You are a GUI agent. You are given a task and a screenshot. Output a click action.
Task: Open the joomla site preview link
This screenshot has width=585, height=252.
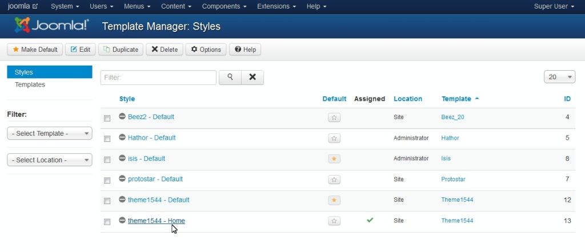(x=23, y=6)
